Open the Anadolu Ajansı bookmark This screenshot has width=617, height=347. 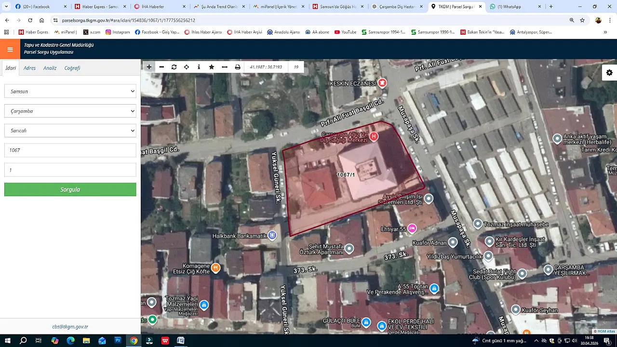(x=283, y=32)
